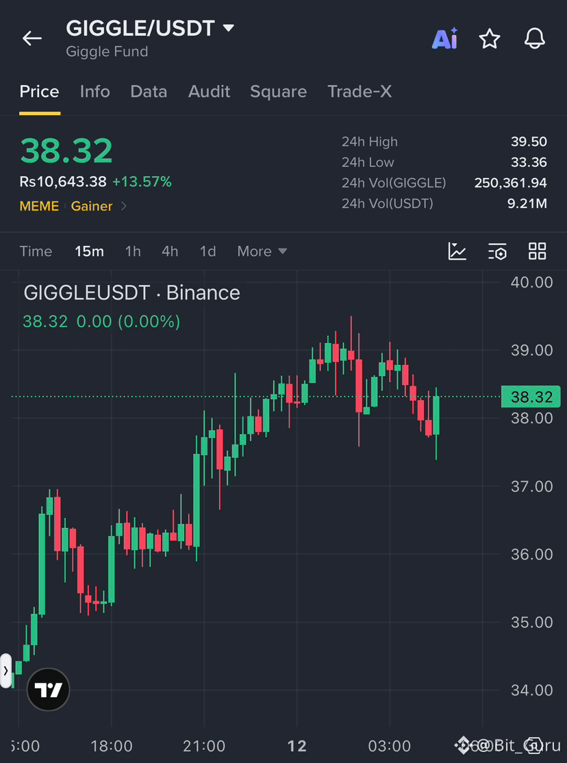The height and width of the screenshot is (763, 567).
Task: Tap the +13.57% change value
Action: click(142, 182)
